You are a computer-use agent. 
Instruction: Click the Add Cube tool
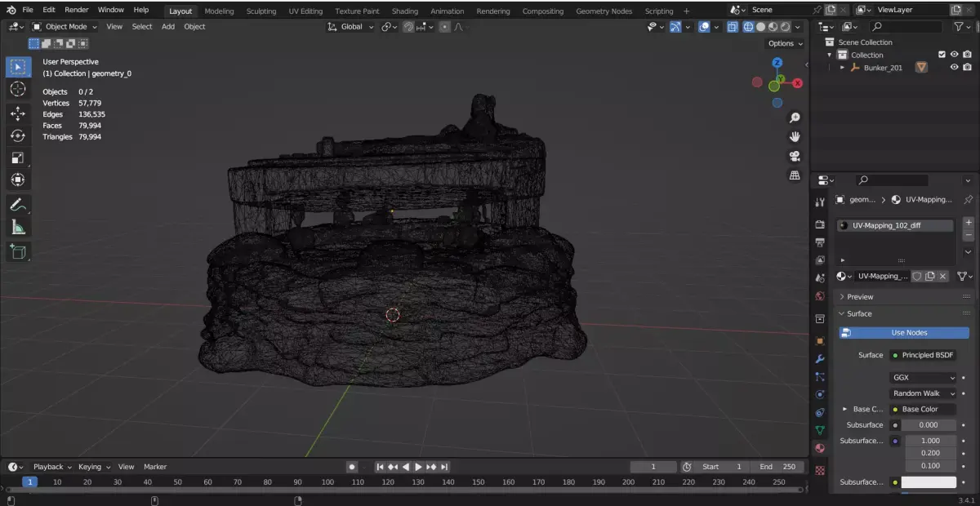[x=18, y=252]
